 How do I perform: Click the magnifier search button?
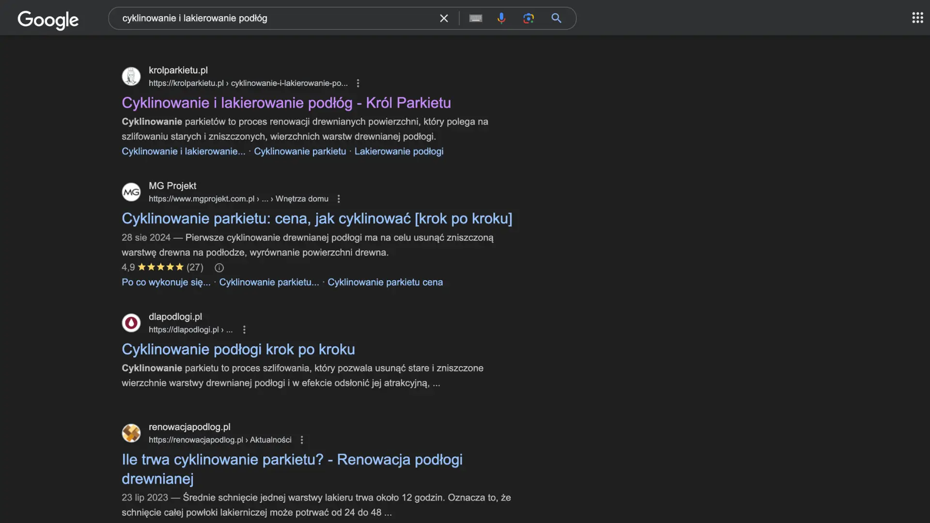click(x=557, y=18)
